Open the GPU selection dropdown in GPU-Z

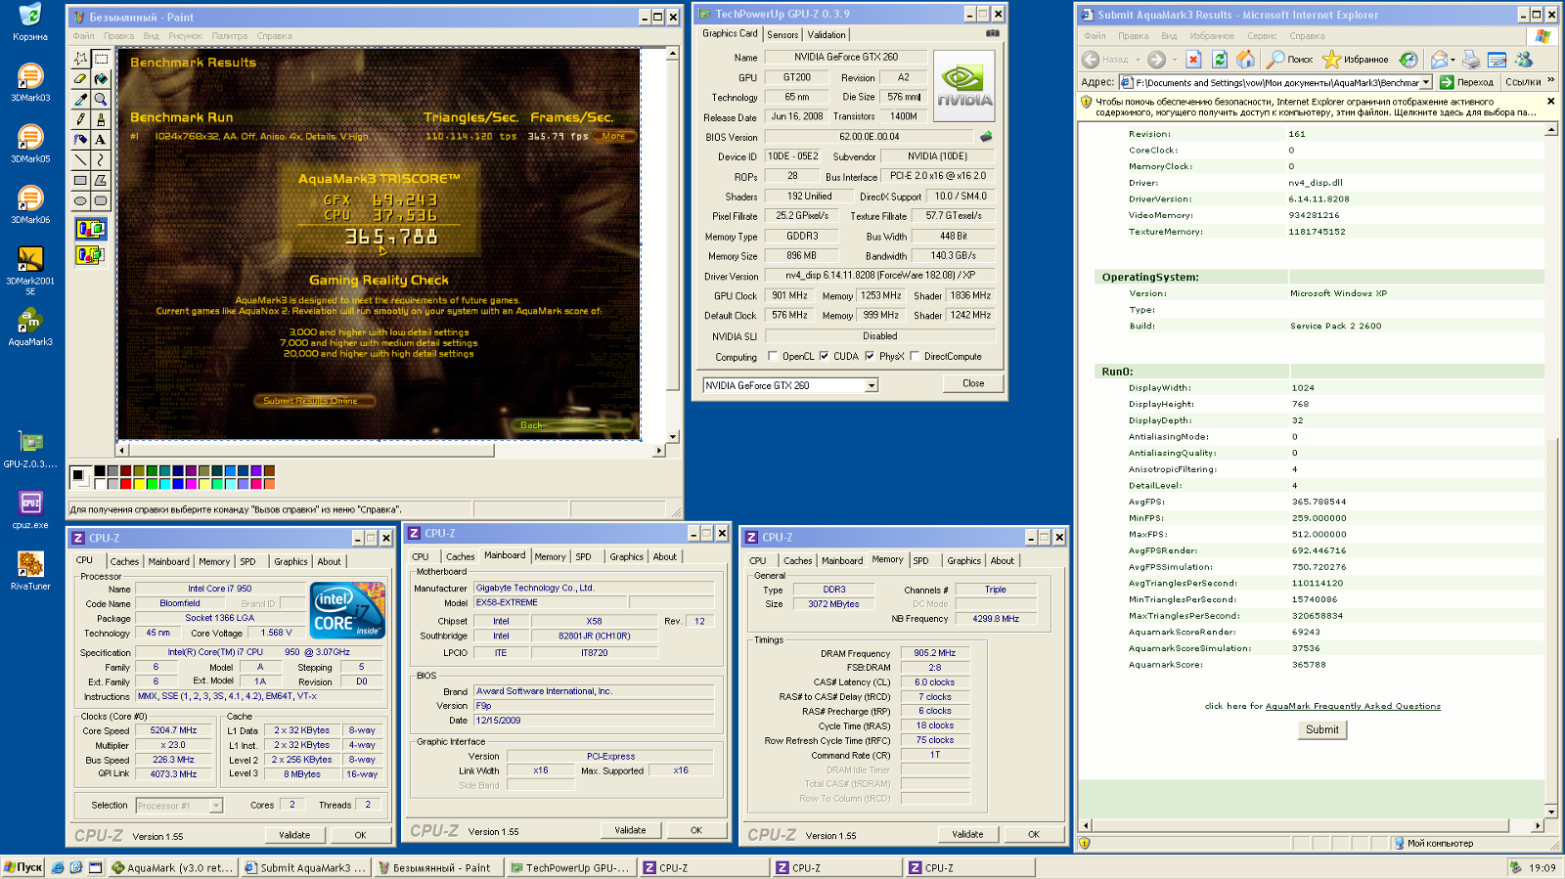(872, 385)
